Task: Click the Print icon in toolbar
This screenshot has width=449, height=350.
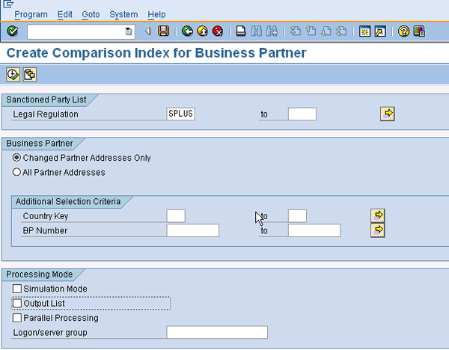Action: 240,31
